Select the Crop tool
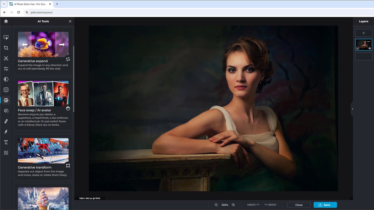The height and width of the screenshot is (210, 374). click(6, 48)
